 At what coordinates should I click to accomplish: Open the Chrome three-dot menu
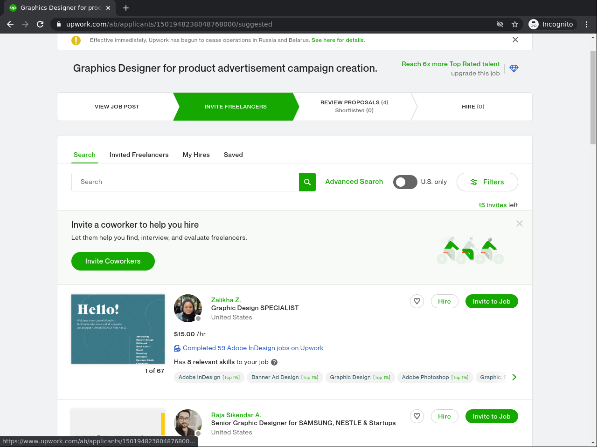tap(587, 24)
